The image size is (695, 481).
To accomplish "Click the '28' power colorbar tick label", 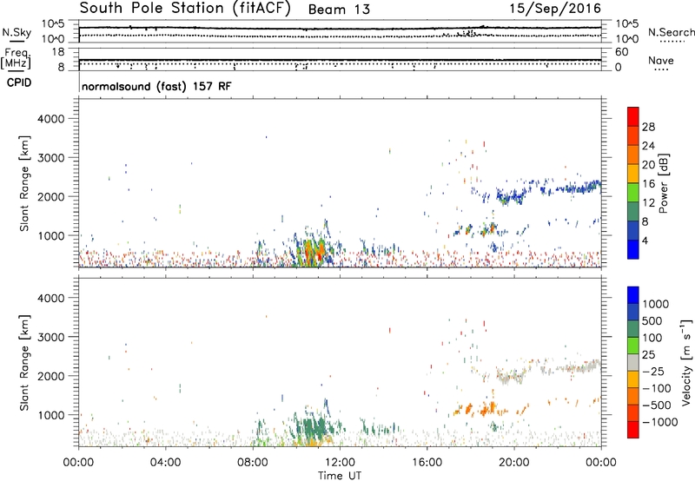I will (x=648, y=127).
